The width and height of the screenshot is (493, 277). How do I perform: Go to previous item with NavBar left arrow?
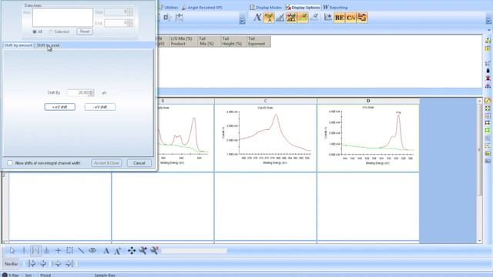click(43, 263)
